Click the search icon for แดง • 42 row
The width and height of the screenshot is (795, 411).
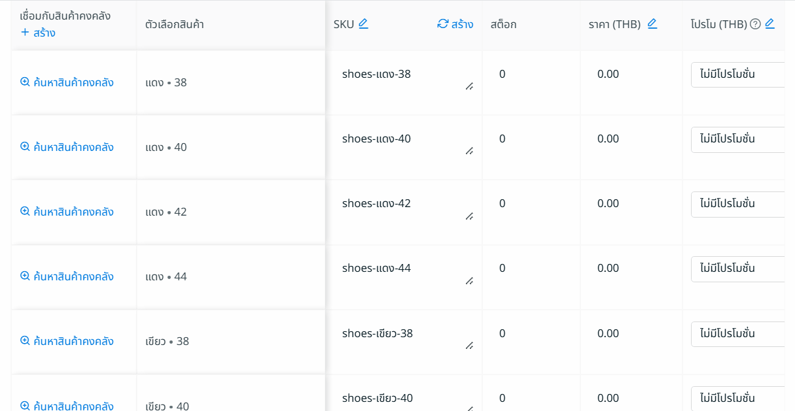tap(26, 212)
